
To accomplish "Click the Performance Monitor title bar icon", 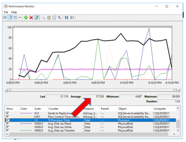I will (6, 6).
